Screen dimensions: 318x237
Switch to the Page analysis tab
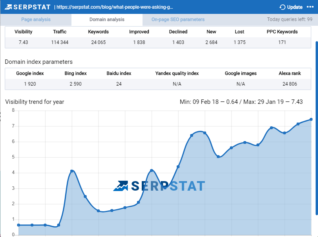coord(36,19)
